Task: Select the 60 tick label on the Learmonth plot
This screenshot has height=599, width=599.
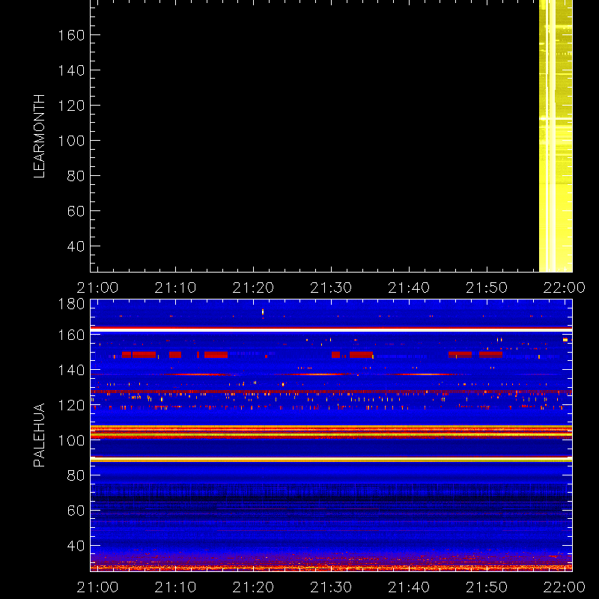Action: 76,211
